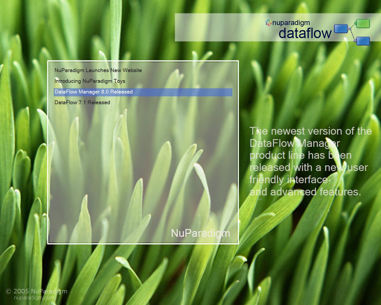Click the 'NuParadigm' label in news panel
This screenshot has width=381, height=305.
coord(200,233)
